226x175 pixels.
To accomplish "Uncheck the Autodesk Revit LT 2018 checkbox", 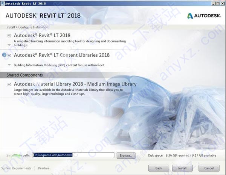I will tap(9, 36).
